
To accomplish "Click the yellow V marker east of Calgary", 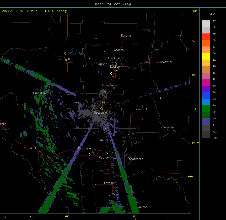I will (x=112, y=153).
